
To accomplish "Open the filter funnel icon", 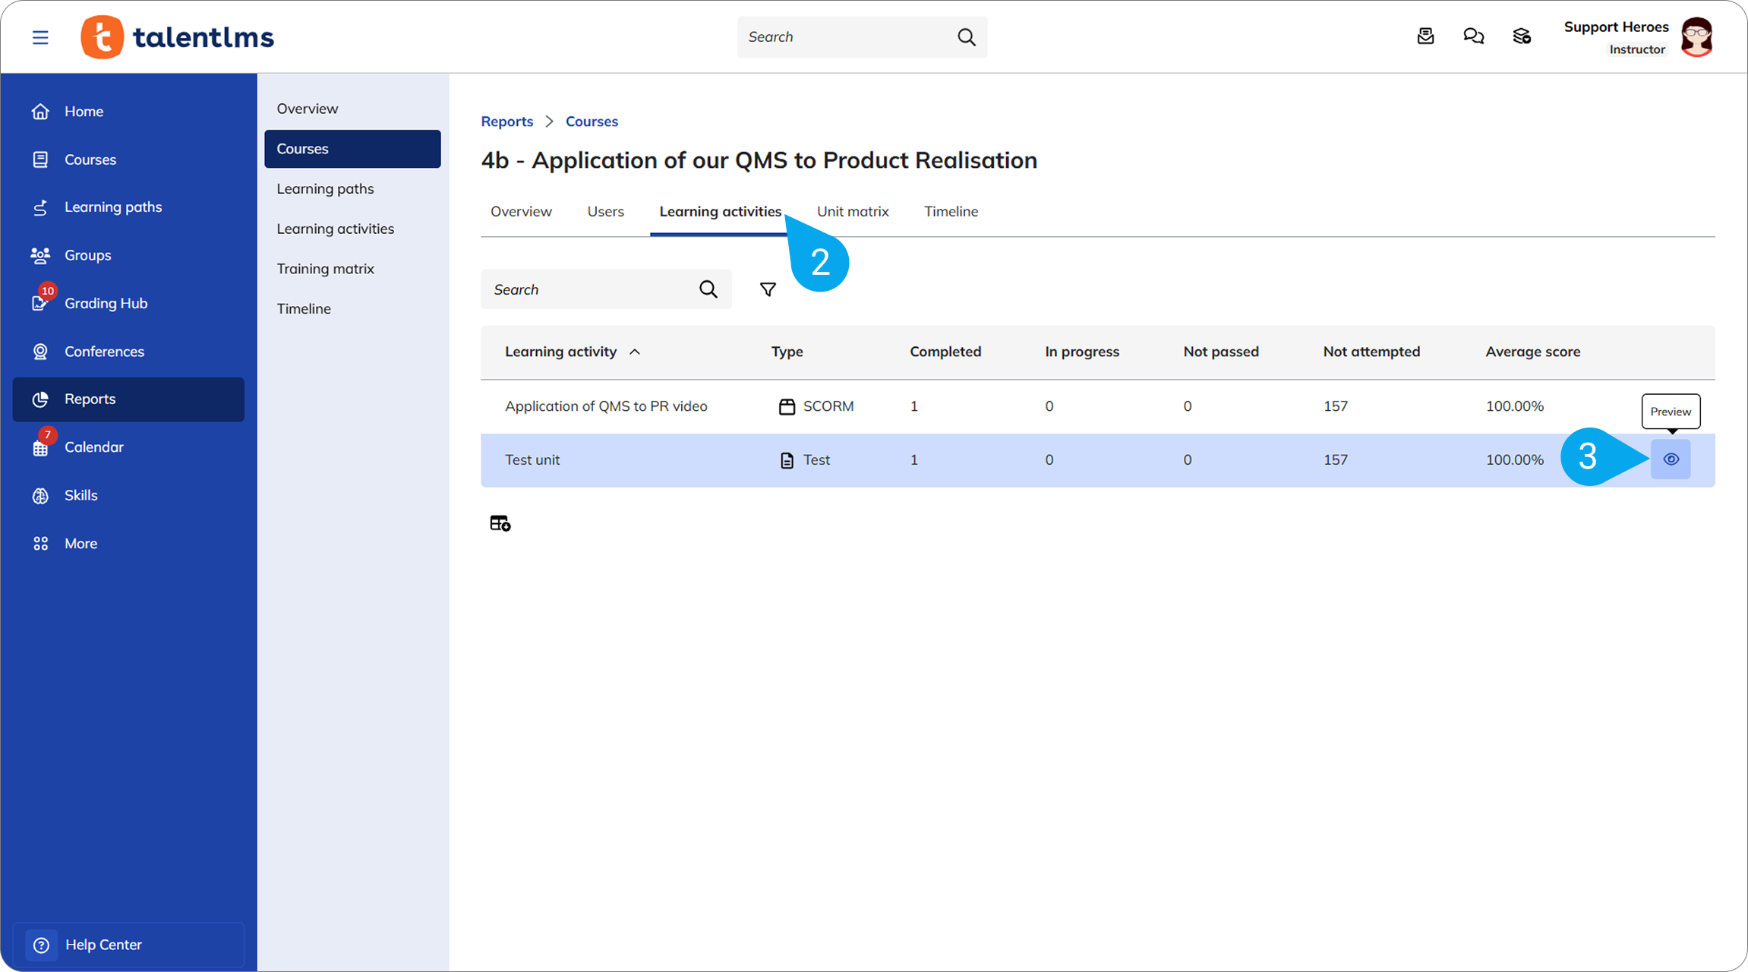I will point(768,289).
